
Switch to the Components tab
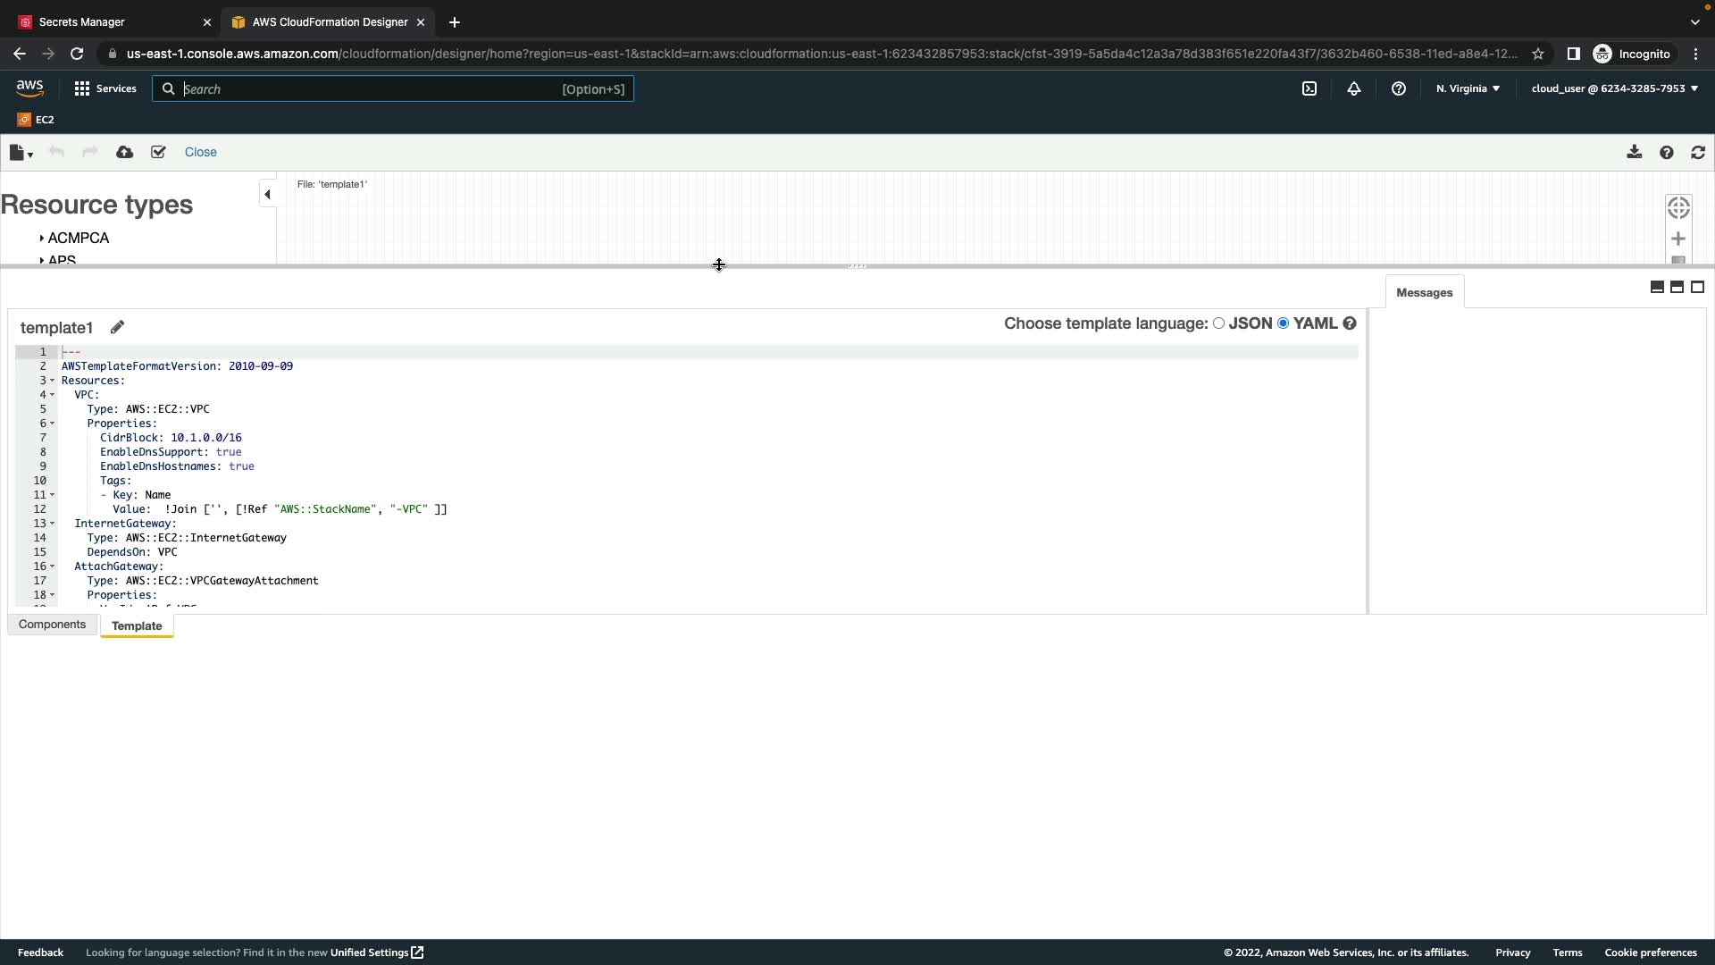coord(52,625)
